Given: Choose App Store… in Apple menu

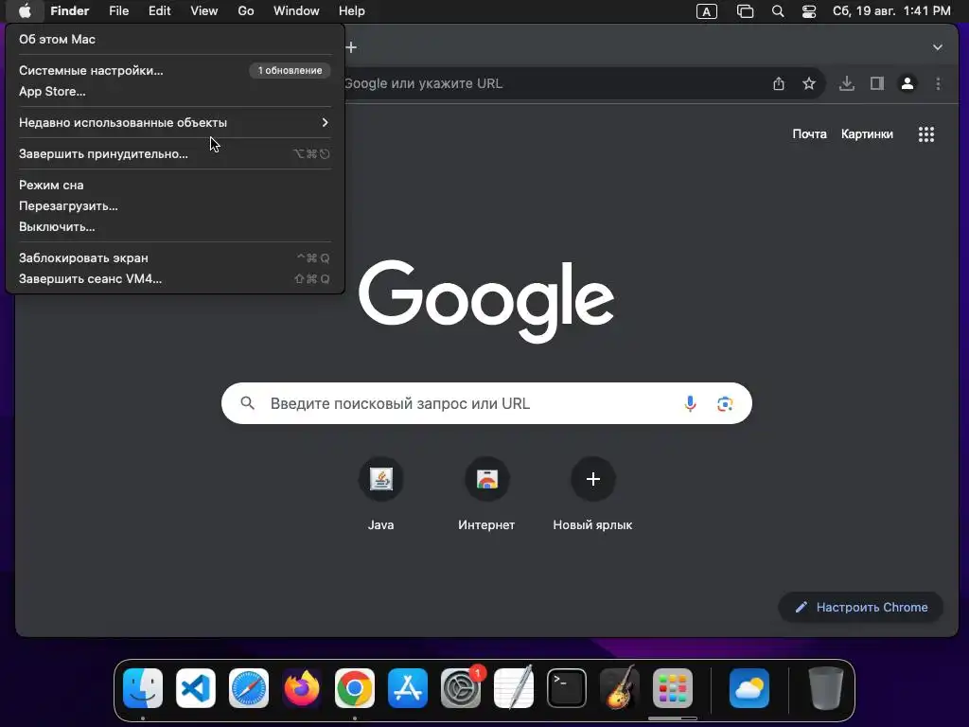Looking at the screenshot, I should click(x=175, y=92).
